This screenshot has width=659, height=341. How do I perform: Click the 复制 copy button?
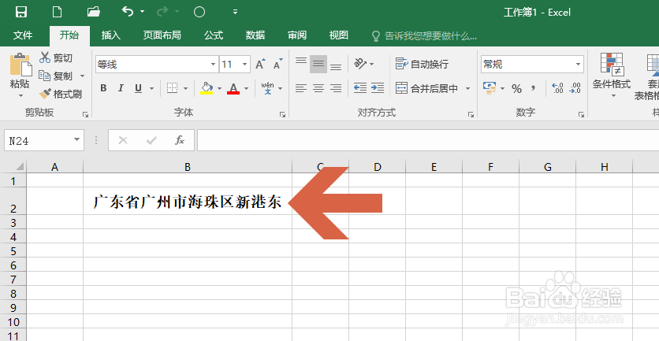[55, 76]
